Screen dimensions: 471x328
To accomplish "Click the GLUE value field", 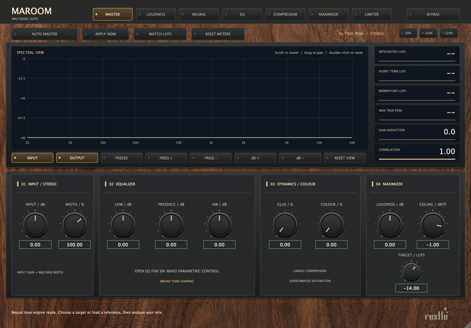I will point(285,245).
